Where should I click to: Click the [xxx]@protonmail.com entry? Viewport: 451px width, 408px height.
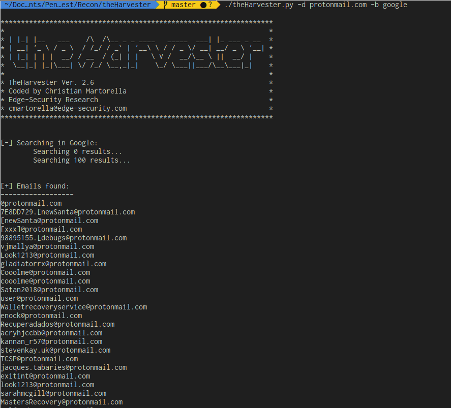coord(41,229)
